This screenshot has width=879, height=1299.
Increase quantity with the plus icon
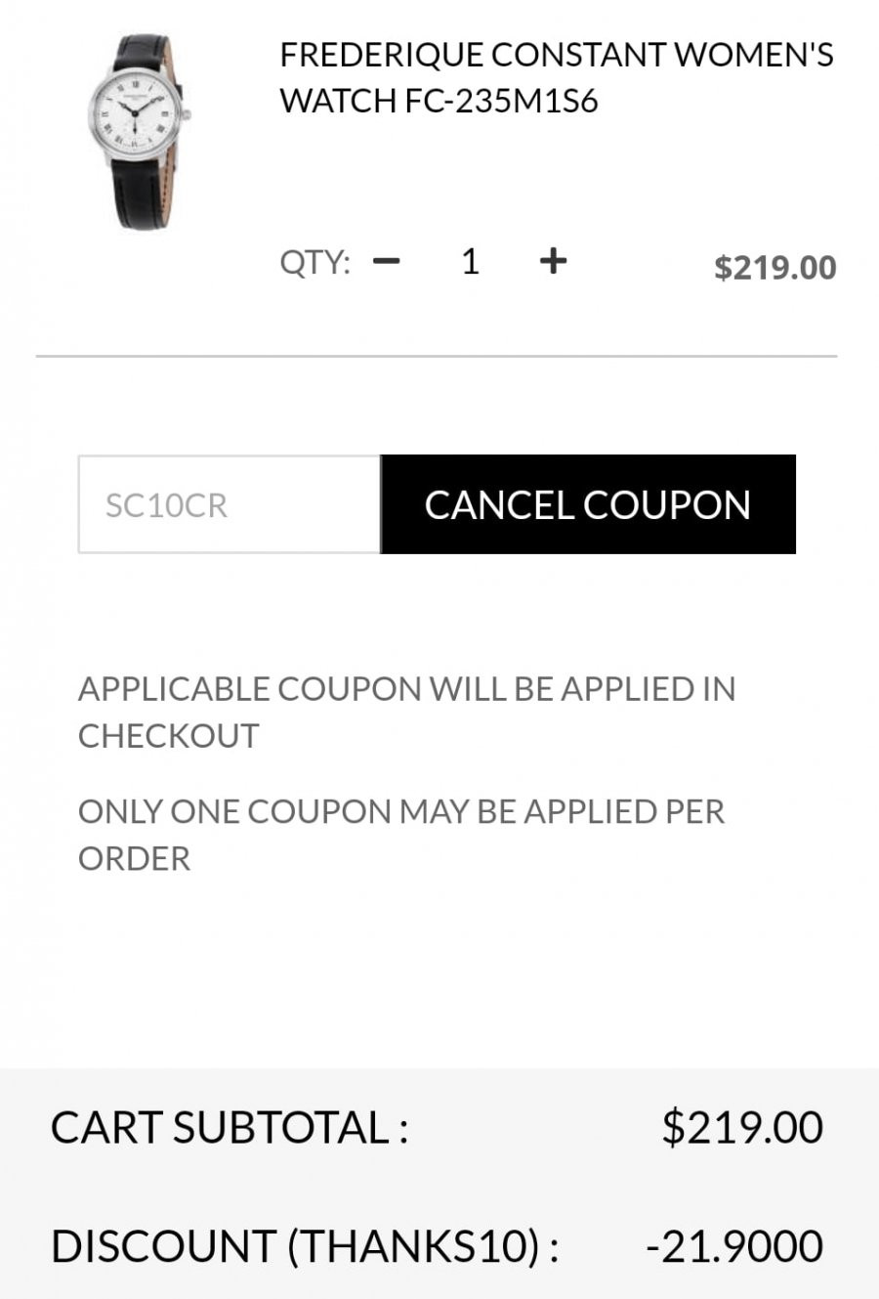(x=553, y=260)
